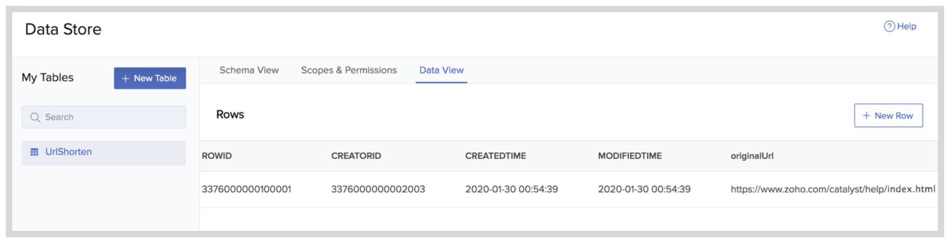Image resolution: width=950 pixels, height=243 pixels.
Task: Click the originalUrl column header
Action: point(752,156)
